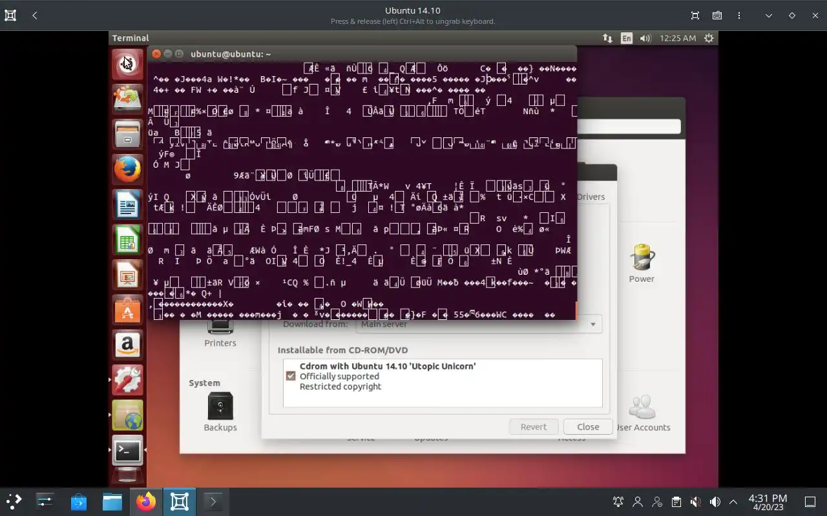Uncheck the Cdrom with Ubuntu 14.10 checkbox
The image size is (827, 516).
[291, 376]
